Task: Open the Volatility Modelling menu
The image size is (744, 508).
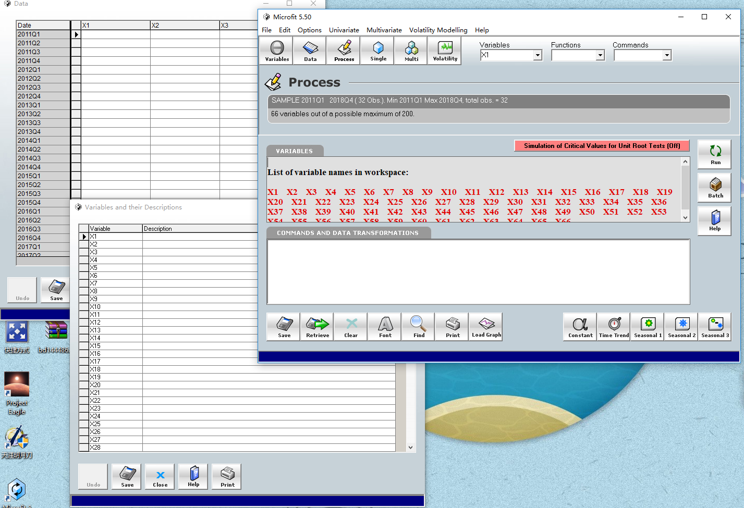Action: point(438,30)
